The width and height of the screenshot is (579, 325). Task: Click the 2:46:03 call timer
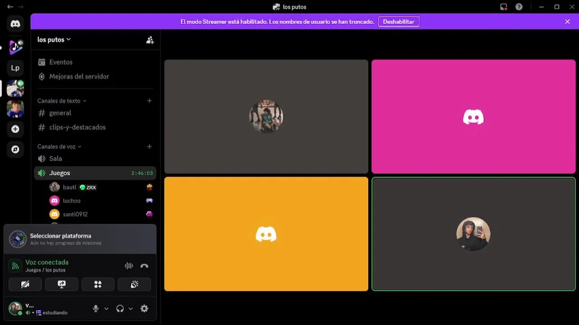(142, 173)
